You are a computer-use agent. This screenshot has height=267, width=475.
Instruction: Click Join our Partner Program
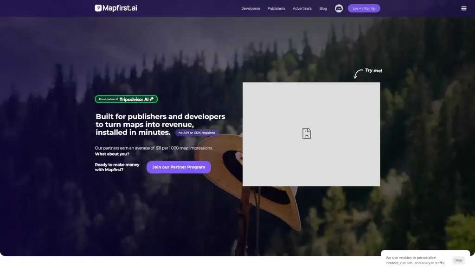[x=179, y=167]
